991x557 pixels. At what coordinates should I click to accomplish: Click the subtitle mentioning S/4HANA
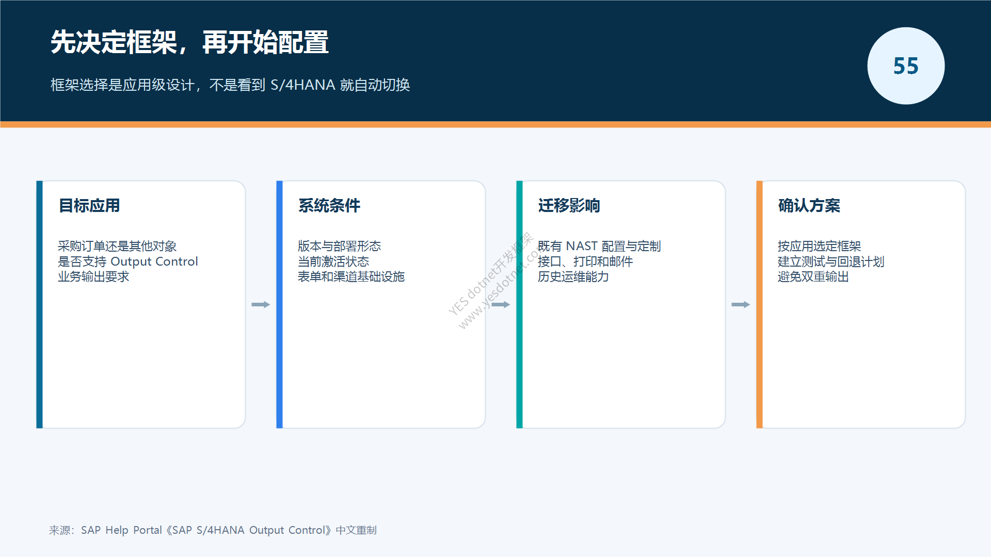click(x=230, y=85)
